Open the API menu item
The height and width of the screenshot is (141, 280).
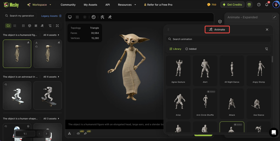(x=107, y=5)
